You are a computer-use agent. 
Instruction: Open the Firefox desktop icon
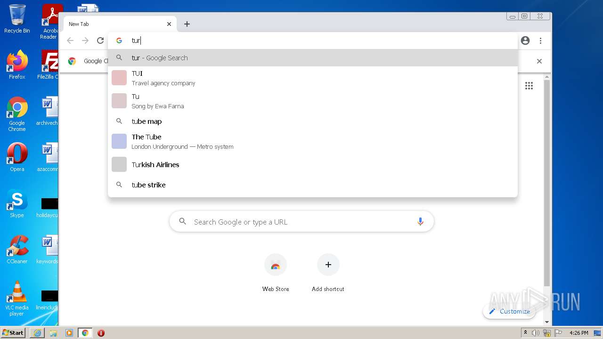17,65
